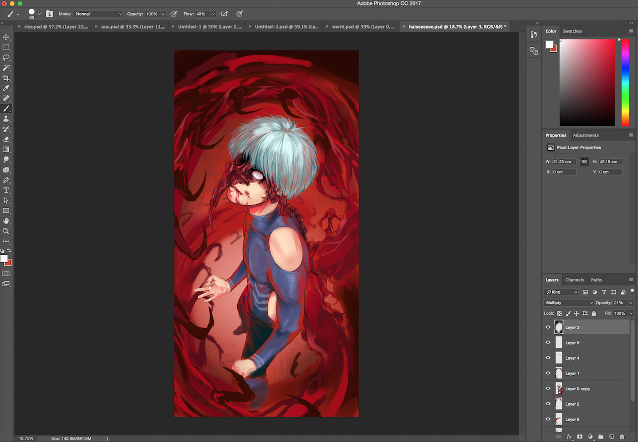Switch to the Paths tab

point(597,280)
